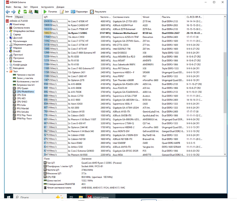Screen dimensions: 237x201
Task: Select the FP32 Ray-Trace benchmark
Action: pyautogui.click(x=24, y=115)
